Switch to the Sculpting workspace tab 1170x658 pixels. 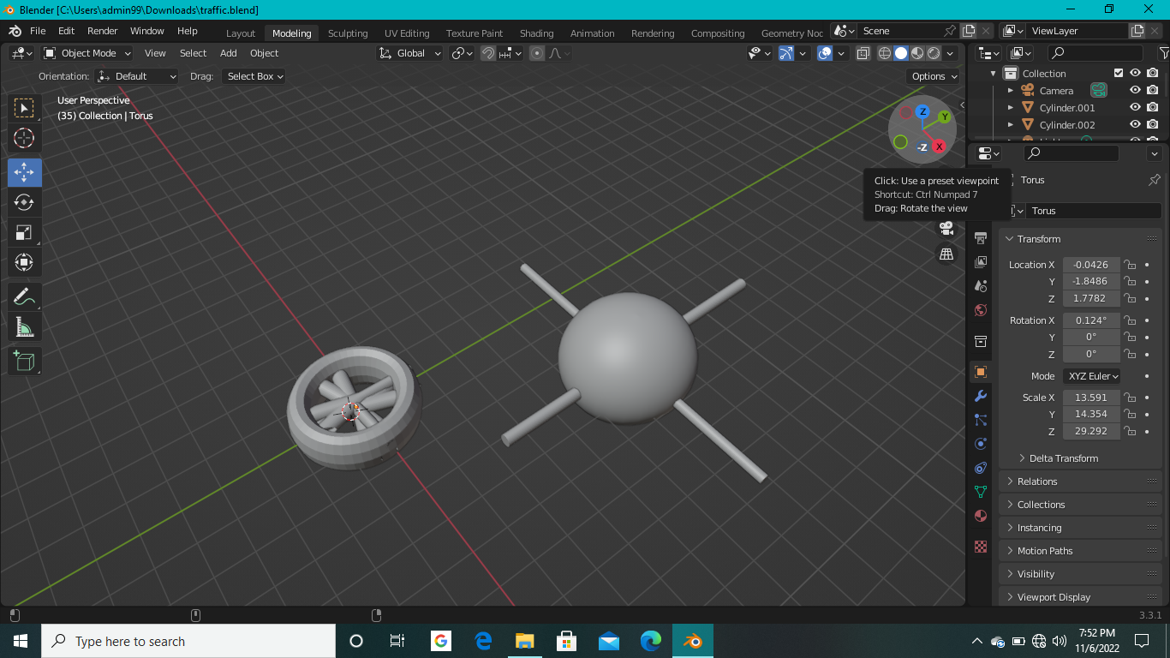[x=348, y=33]
